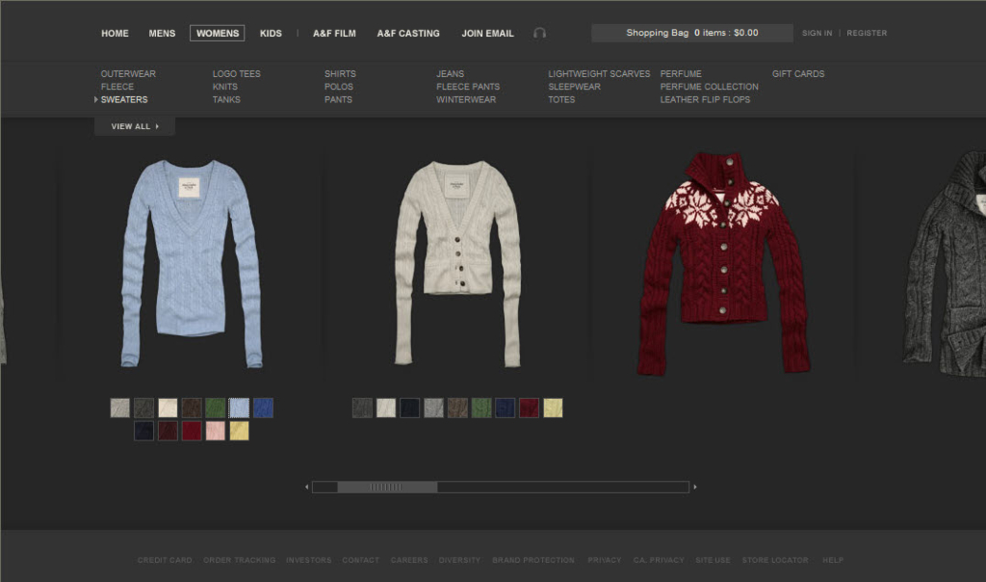
Task: Click the right arrow of the product scroller
Action: 695,487
